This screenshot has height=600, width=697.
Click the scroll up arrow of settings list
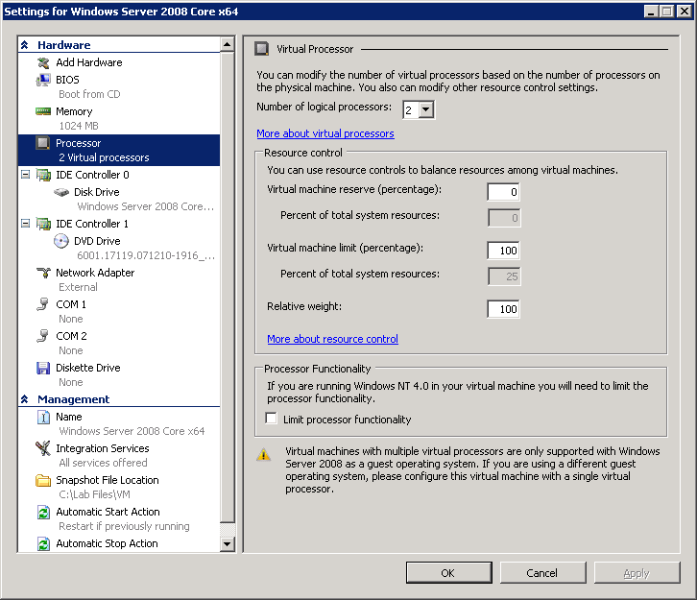tap(228, 44)
